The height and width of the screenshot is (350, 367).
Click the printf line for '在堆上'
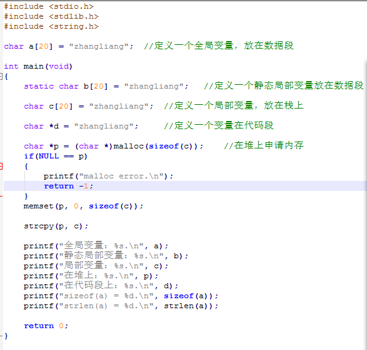pyautogui.click(x=91, y=276)
